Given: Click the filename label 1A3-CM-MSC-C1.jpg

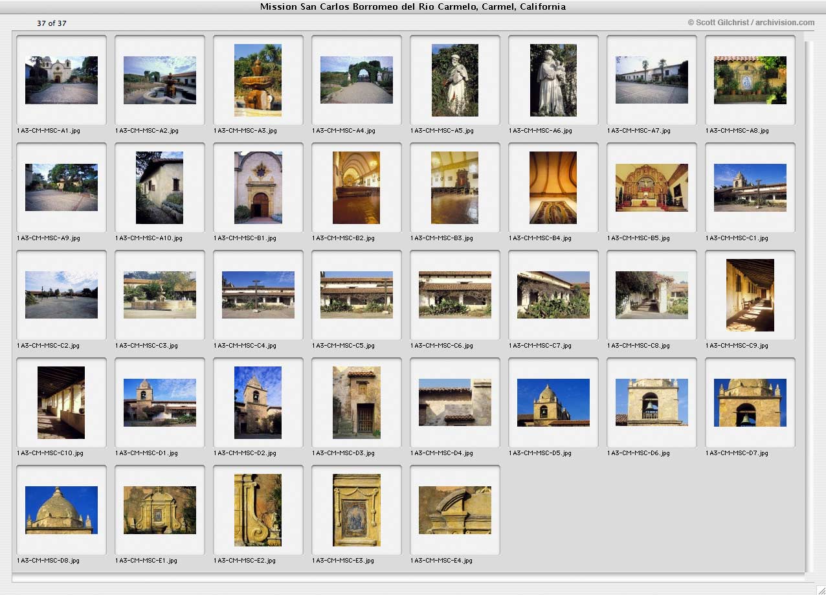Looking at the screenshot, I should (737, 238).
